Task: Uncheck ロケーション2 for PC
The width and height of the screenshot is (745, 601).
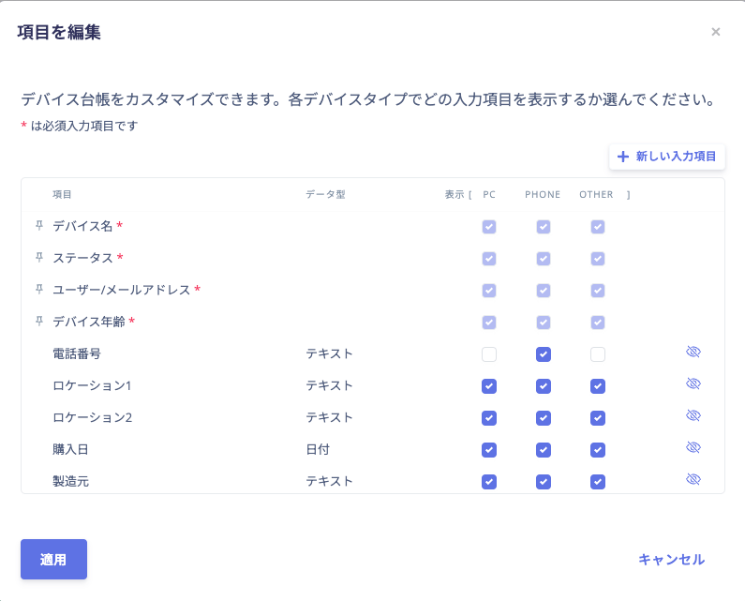Action: tap(489, 418)
